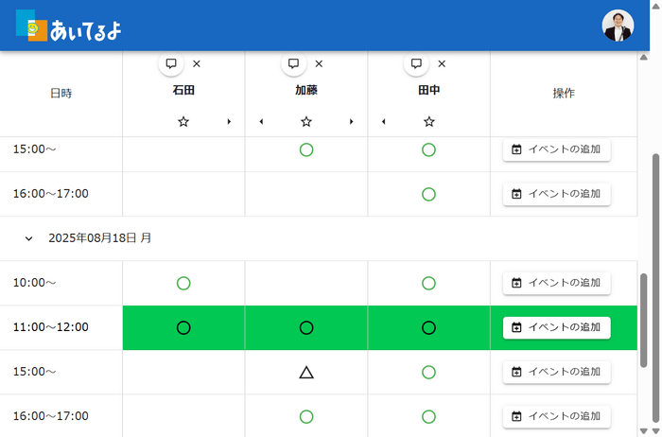Move 田中 column left with arrow
The width and height of the screenshot is (662, 437).
pyautogui.click(x=383, y=122)
